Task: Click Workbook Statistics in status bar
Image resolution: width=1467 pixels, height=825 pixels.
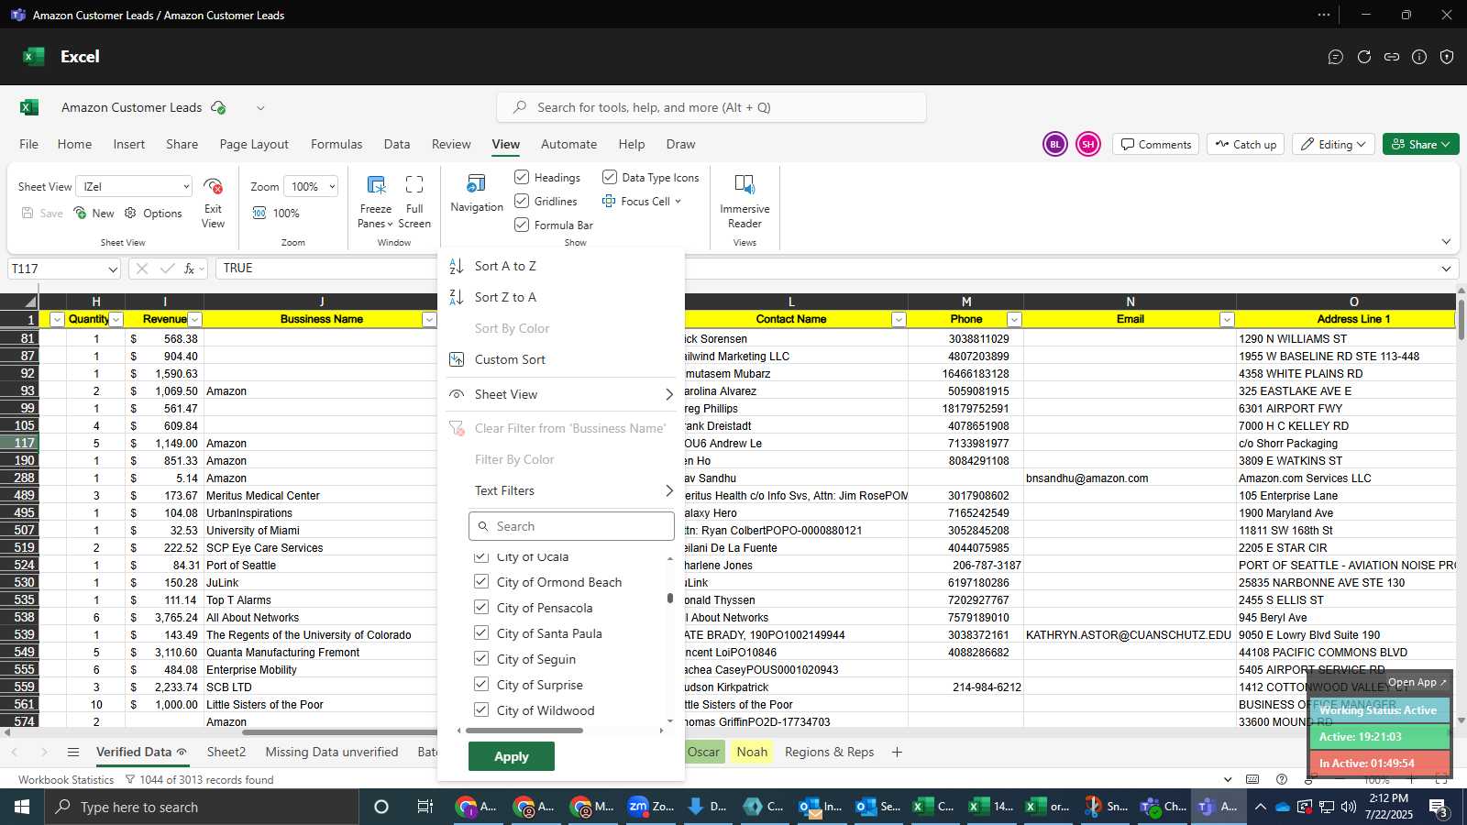Action: 66,780
